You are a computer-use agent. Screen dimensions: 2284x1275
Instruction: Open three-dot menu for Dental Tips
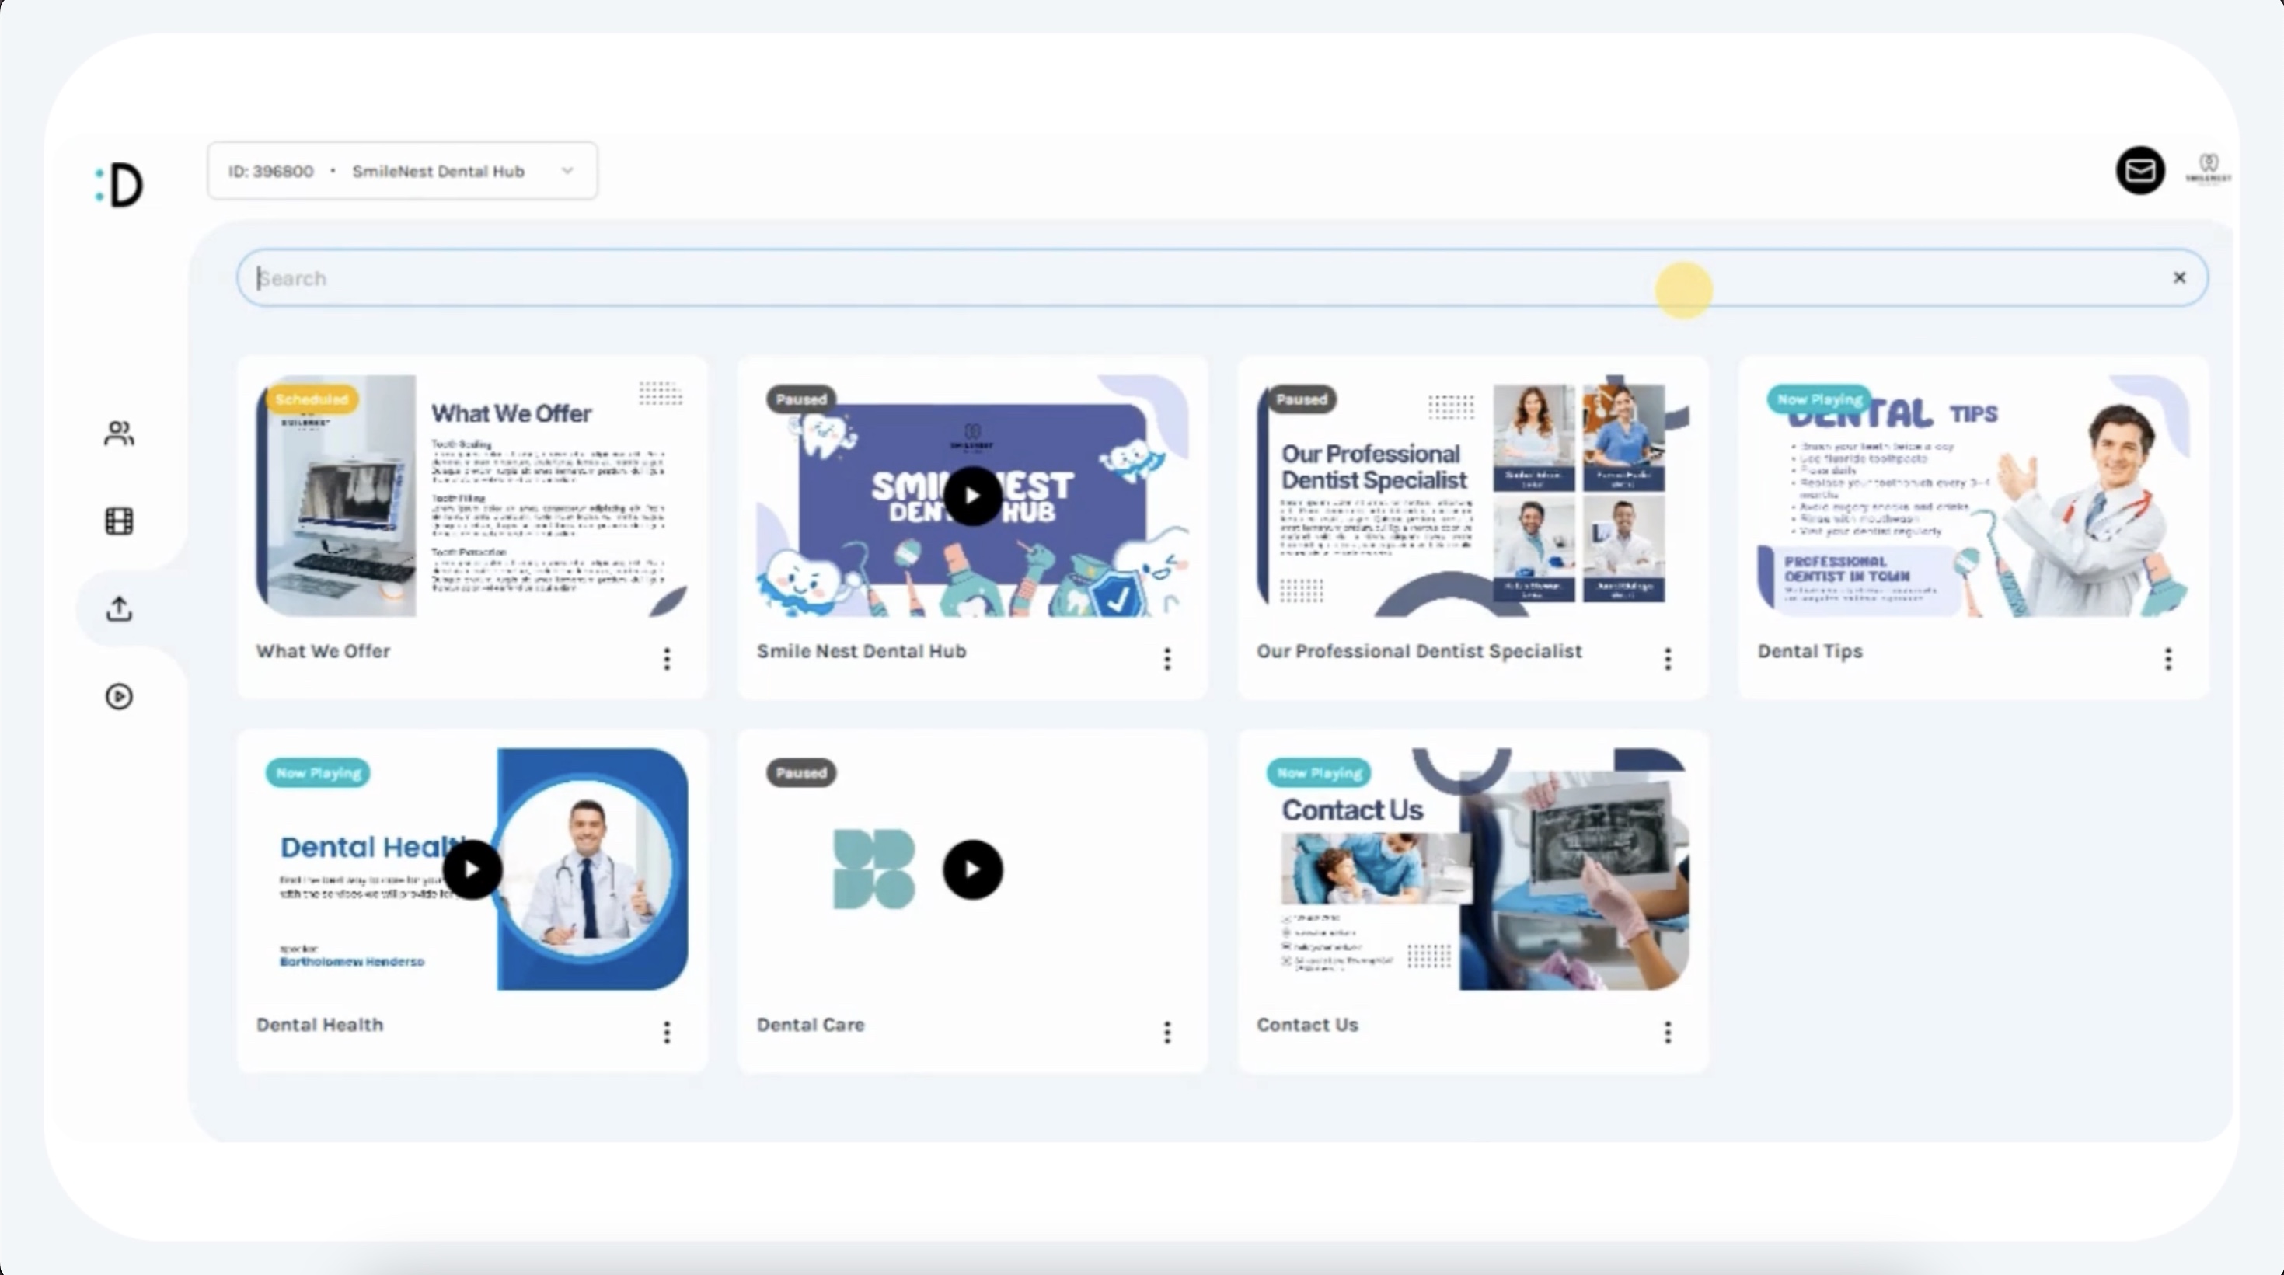click(2168, 658)
